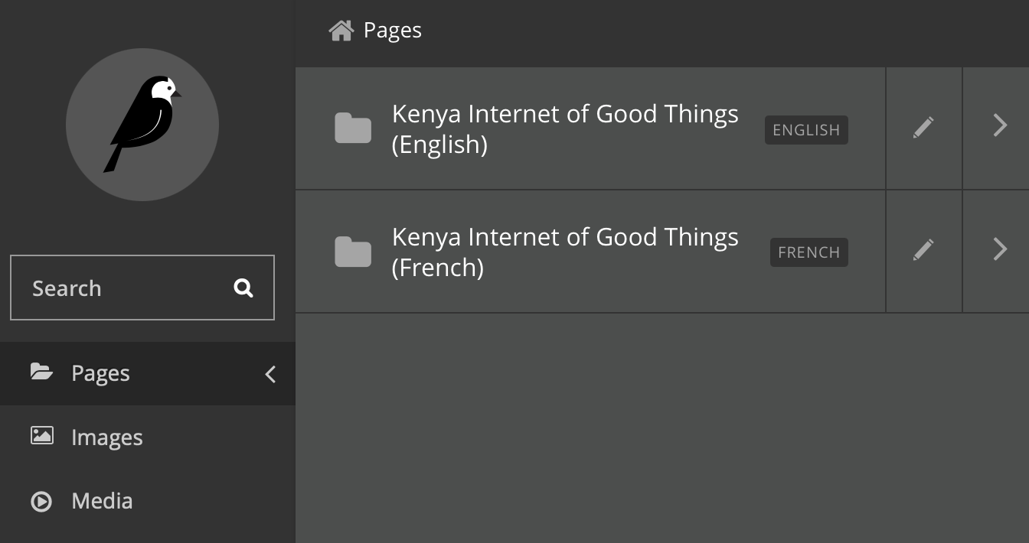Click the FRENCH language badge

point(809,252)
